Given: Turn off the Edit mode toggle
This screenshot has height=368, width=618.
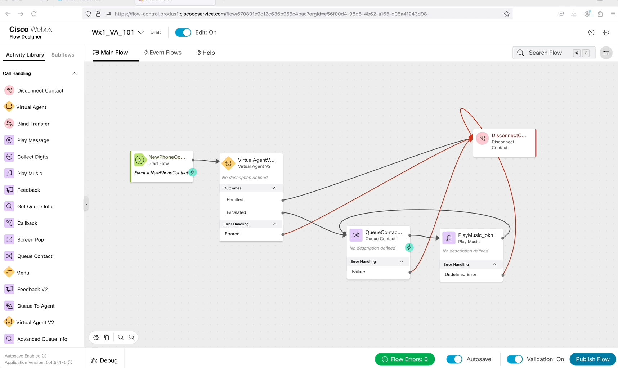Looking at the screenshot, I should click(x=183, y=32).
